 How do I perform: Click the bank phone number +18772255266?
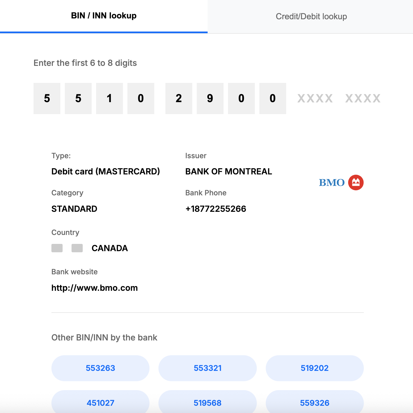coord(216,209)
